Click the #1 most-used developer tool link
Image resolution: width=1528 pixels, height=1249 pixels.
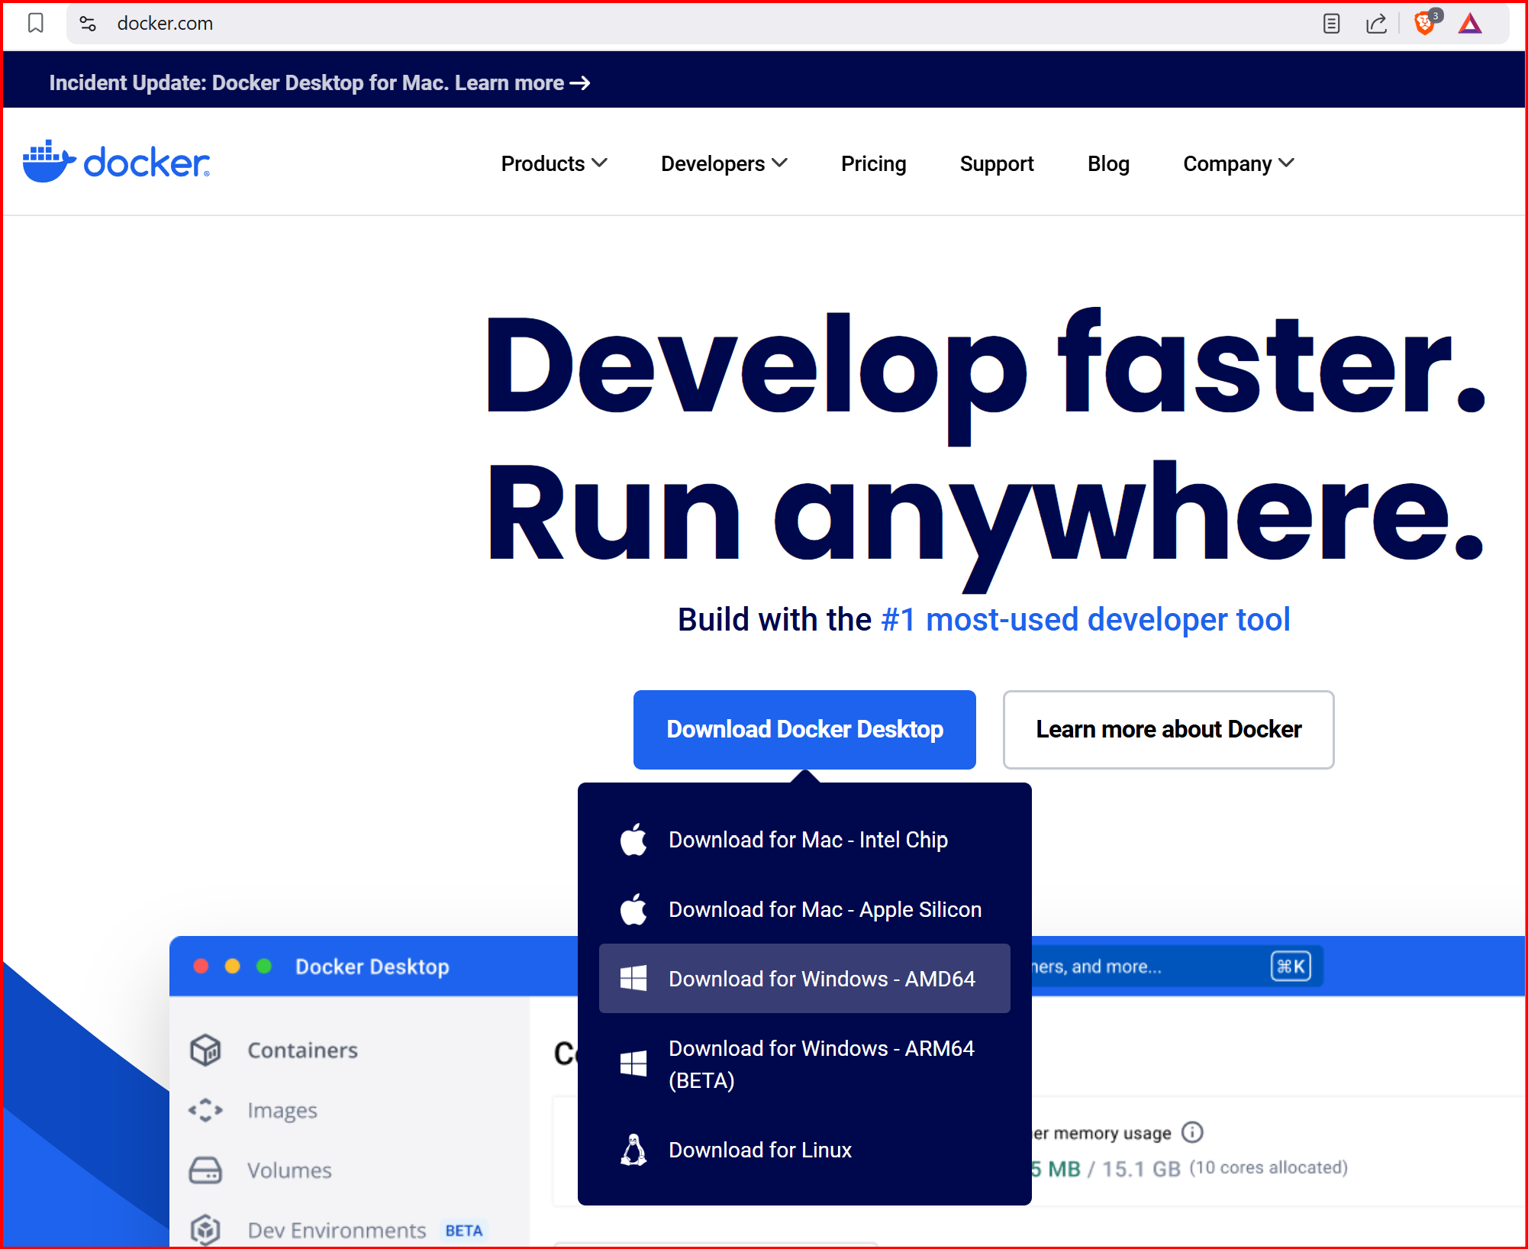tap(1085, 619)
